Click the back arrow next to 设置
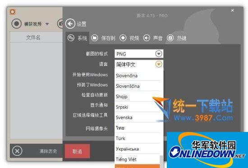The image size is (248, 168). pyautogui.click(x=70, y=24)
